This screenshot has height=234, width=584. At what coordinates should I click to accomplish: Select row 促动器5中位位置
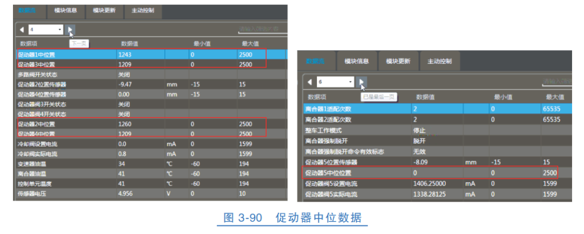(437, 173)
